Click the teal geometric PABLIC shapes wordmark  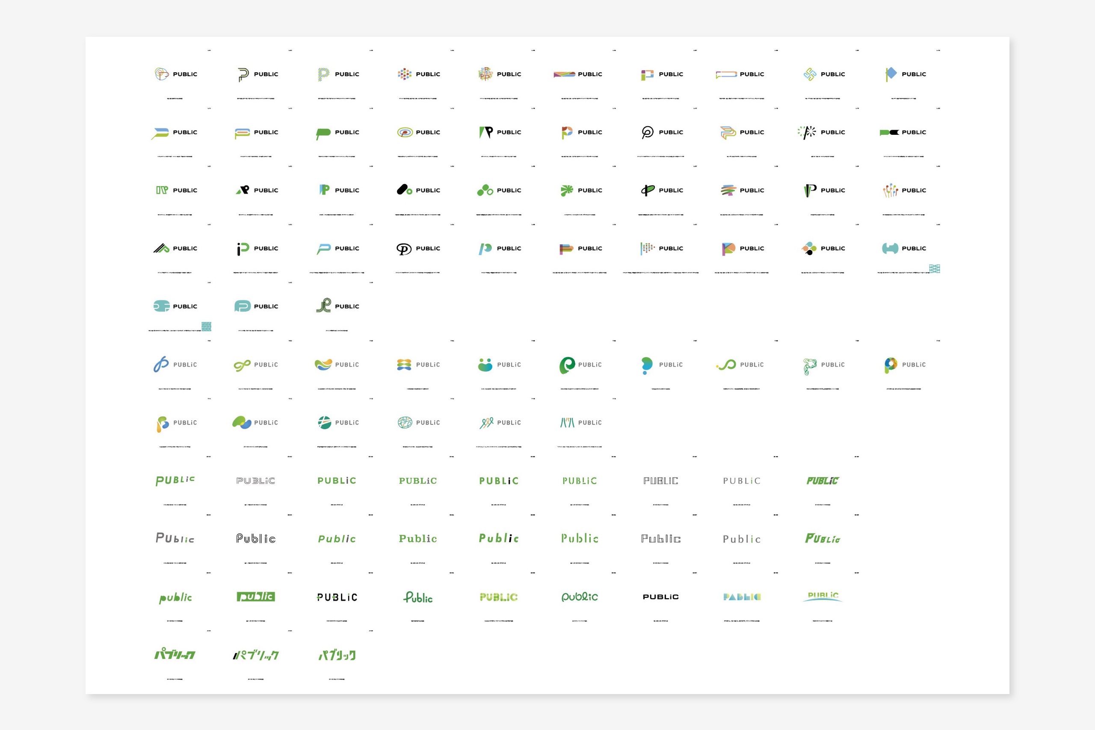click(741, 597)
